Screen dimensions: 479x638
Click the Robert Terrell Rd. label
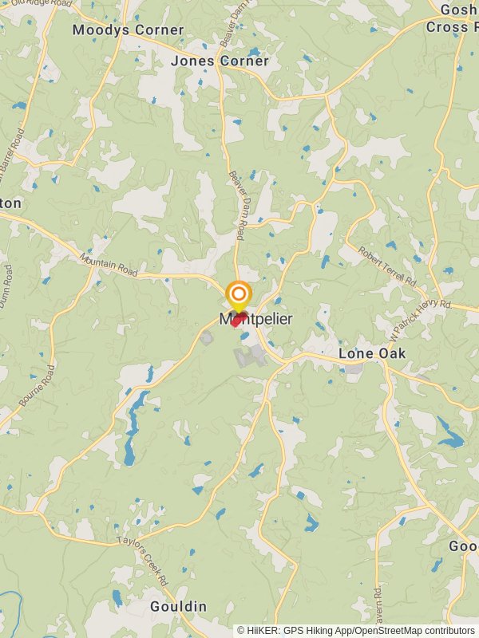387,266
